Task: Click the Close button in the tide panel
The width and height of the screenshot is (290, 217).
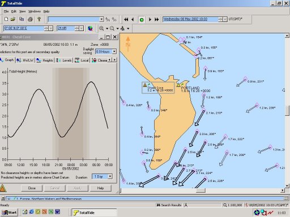Action: [32, 188]
